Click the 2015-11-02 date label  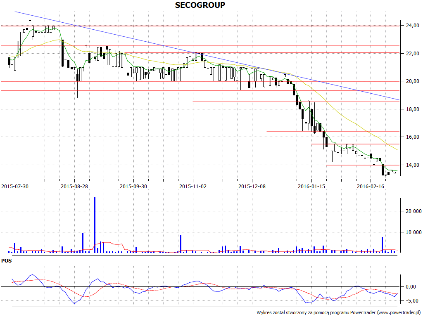[193, 187]
